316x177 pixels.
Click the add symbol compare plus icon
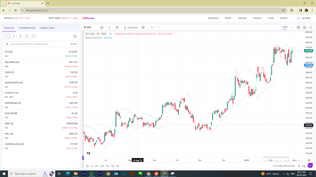pyautogui.click(x=102, y=27)
